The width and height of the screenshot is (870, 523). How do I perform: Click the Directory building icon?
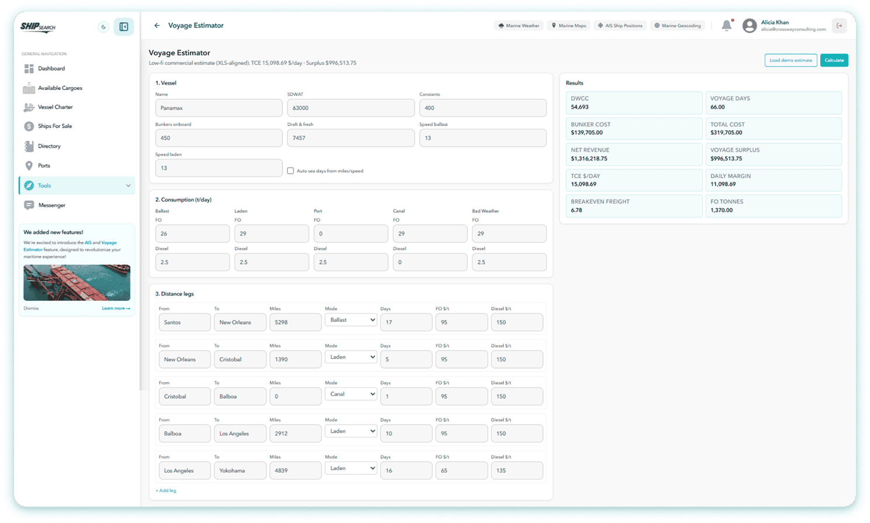pyautogui.click(x=29, y=146)
